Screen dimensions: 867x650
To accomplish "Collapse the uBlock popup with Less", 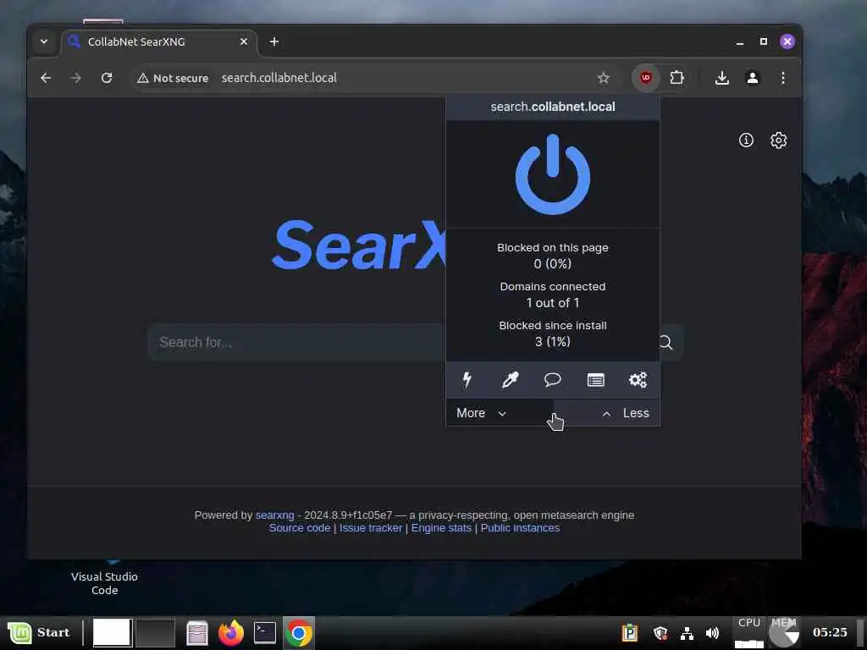I will click(626, 413).
